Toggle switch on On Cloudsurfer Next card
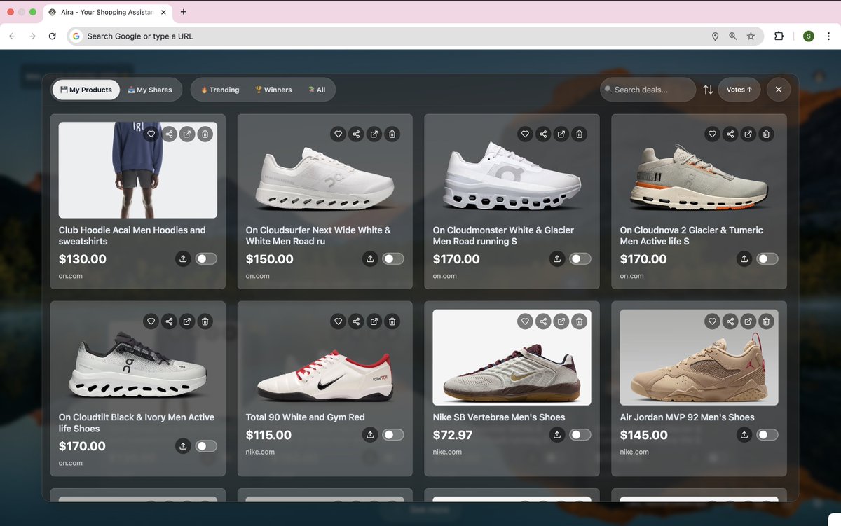Viewport: 841px width, 526px height. point(393,258)
